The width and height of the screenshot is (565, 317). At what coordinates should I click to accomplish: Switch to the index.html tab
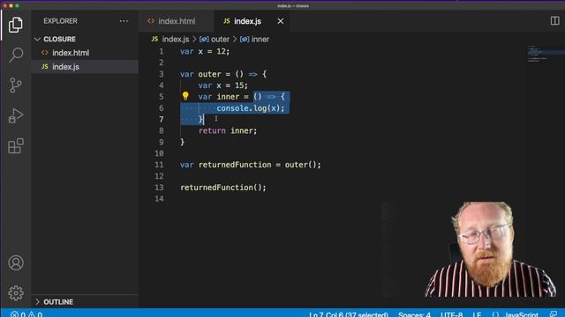click(177, 21)
